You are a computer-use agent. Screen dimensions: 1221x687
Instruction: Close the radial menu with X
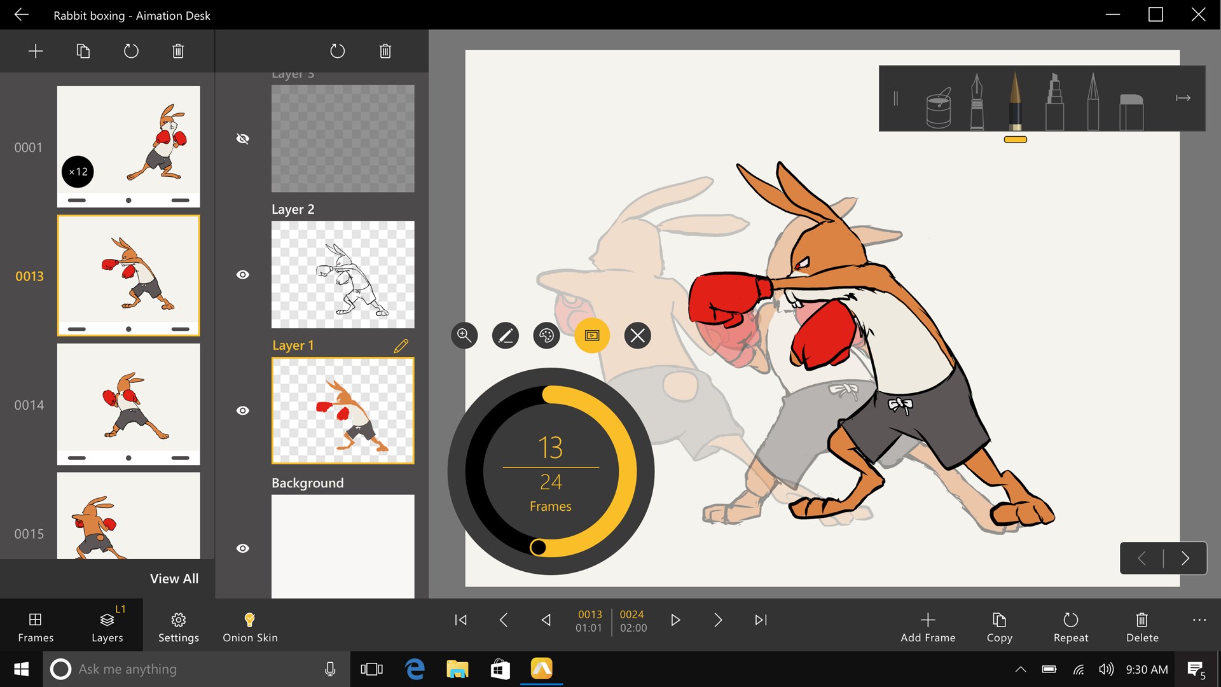coord(637,335)
